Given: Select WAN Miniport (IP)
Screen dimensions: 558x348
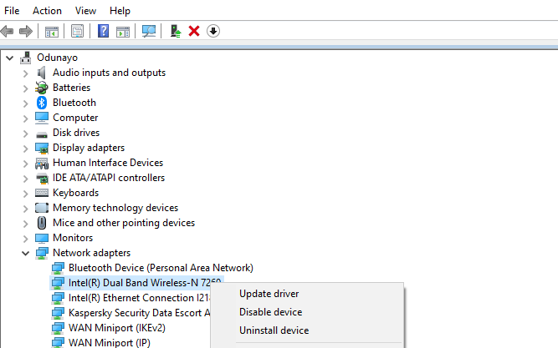Looking at the screenshot, I should [110, 342].
